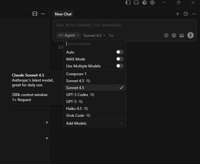The image size is (200, 164).
Task: Click the brain icon beside Sonnet 4.5
Action: coord(88,81)
